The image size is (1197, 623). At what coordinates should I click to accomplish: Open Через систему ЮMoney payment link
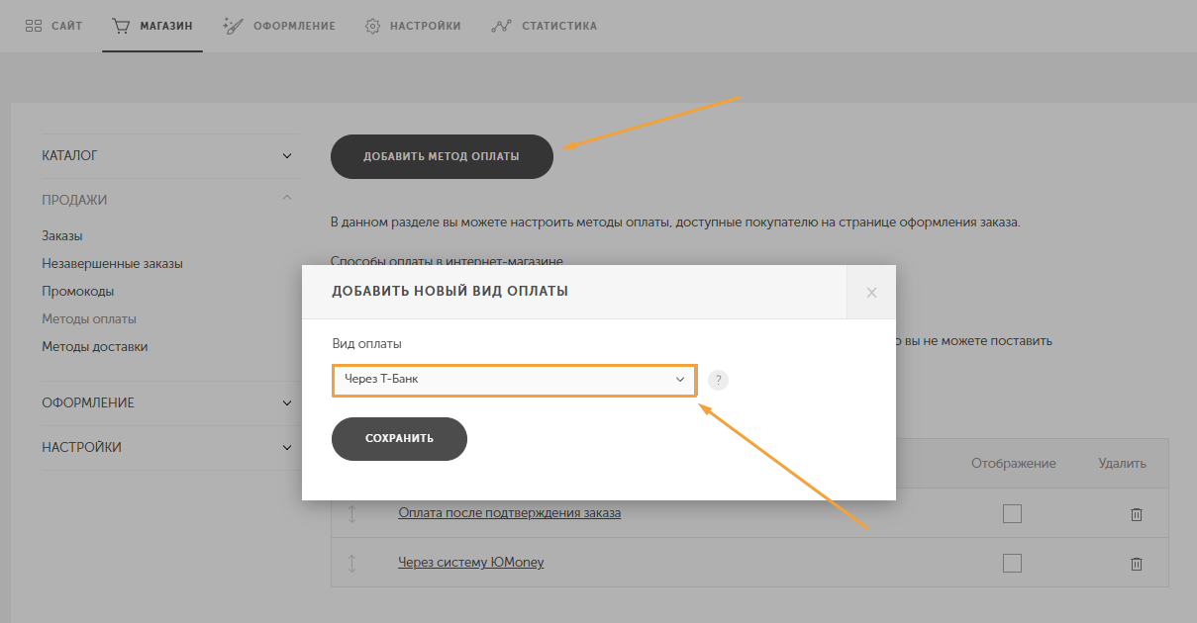pyautogui.click(x=471, y=563)
